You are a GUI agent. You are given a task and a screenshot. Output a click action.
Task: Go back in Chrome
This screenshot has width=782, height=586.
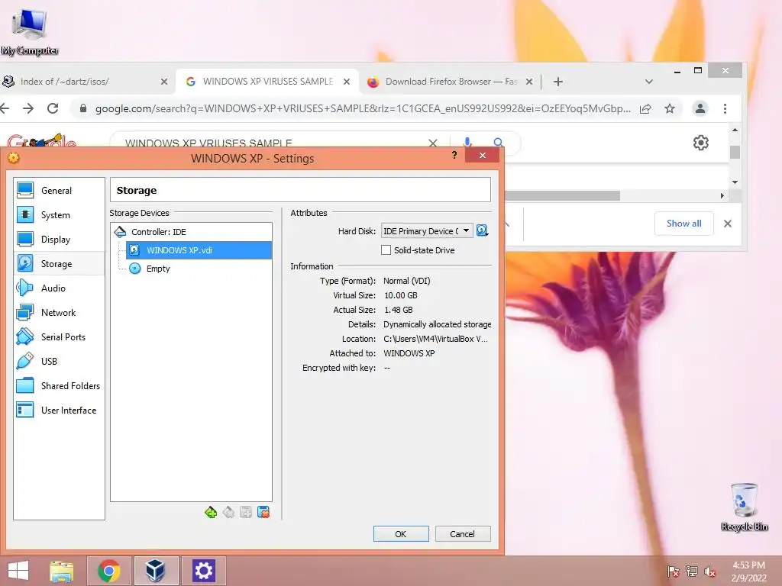[5, 108]
